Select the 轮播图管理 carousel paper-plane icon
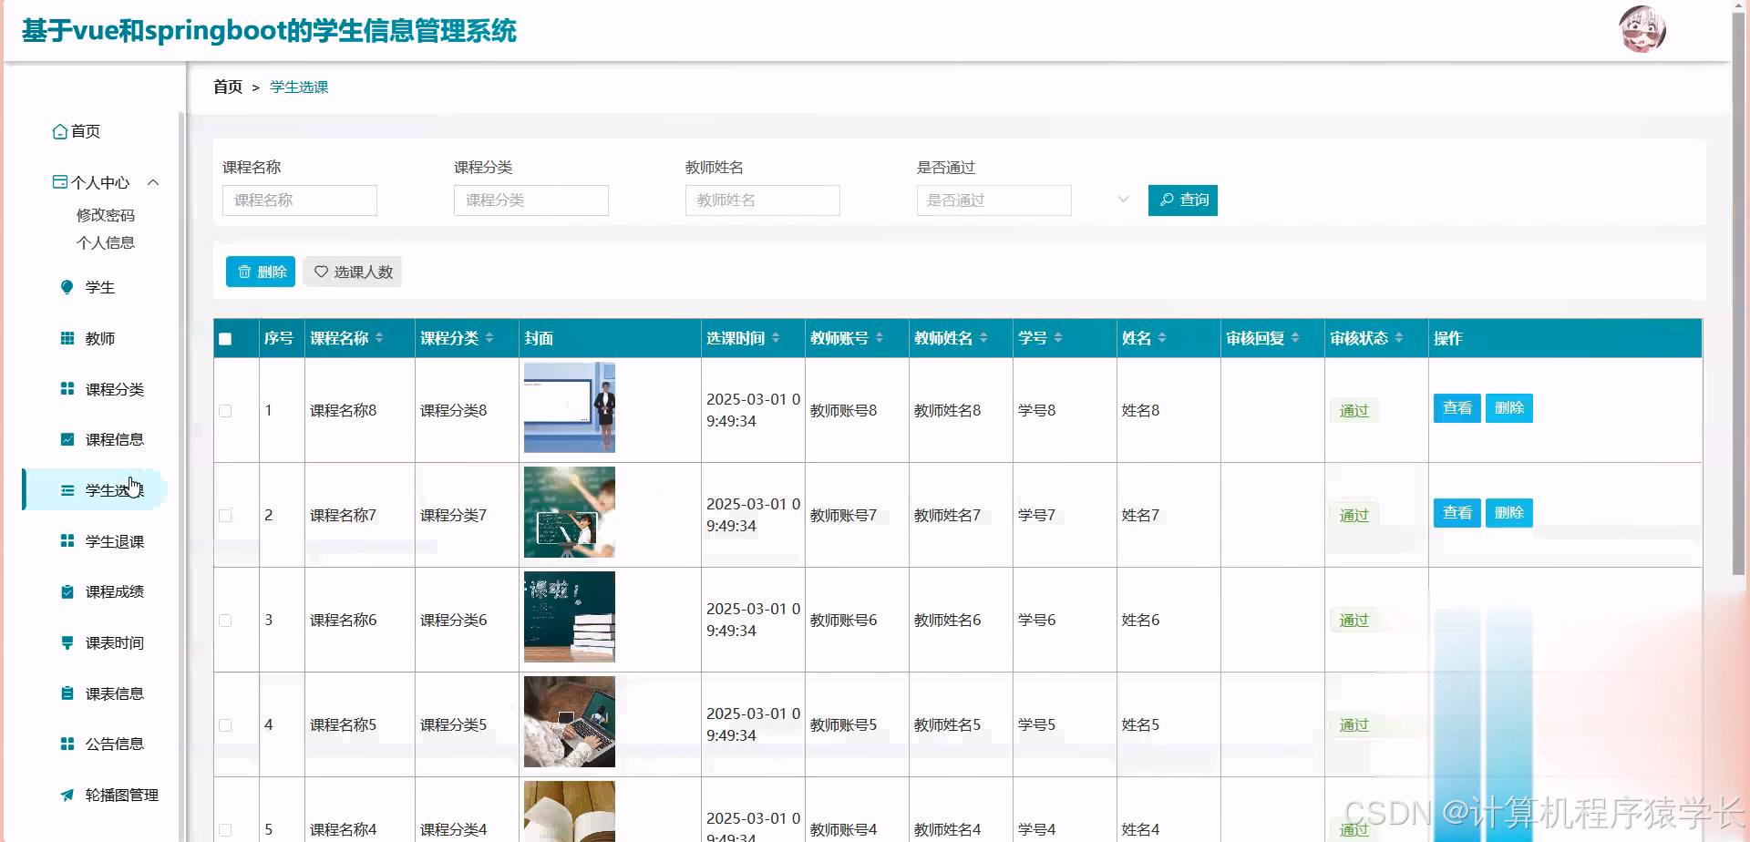 66,795
